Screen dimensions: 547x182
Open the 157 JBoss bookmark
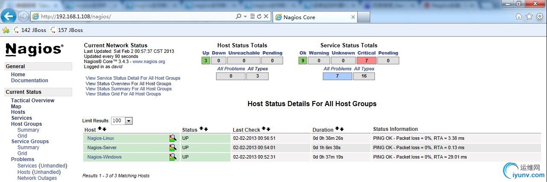pos(66,30)
